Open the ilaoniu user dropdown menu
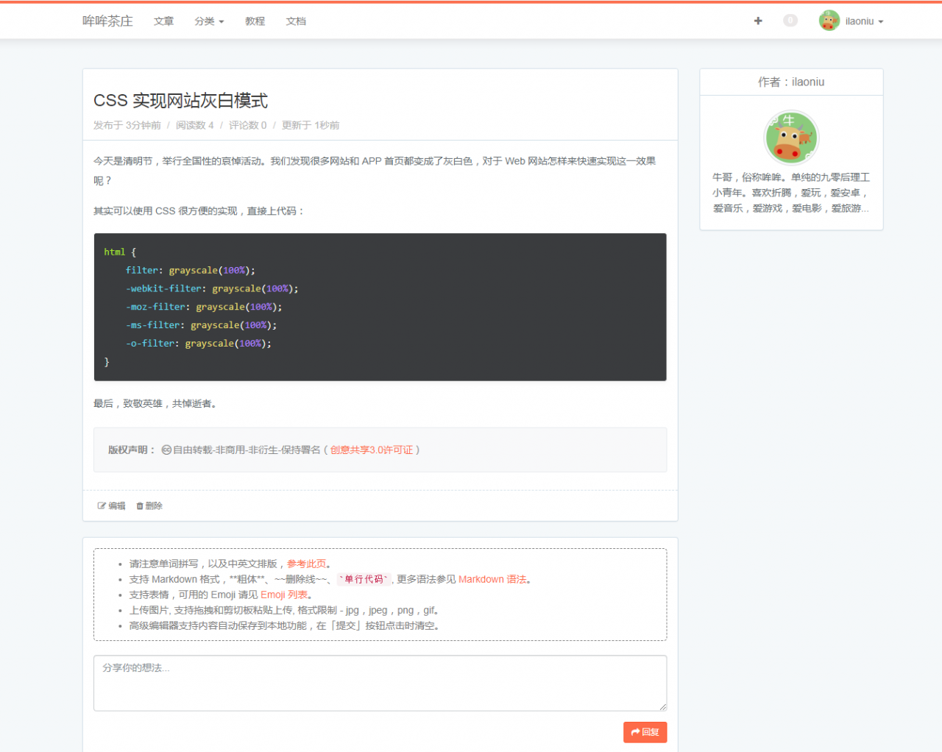Image resolution: width=942 pixels, height=752 pixels. coord(864,21)
